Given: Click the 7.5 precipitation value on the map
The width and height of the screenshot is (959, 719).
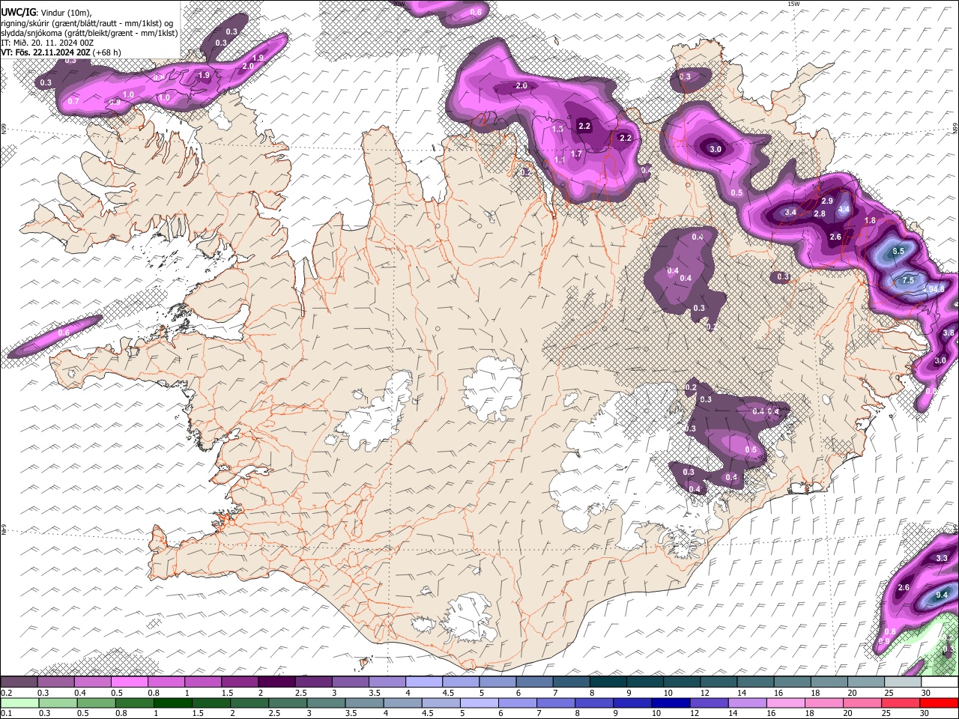Looking at the screenshot, I should [907, 280].
